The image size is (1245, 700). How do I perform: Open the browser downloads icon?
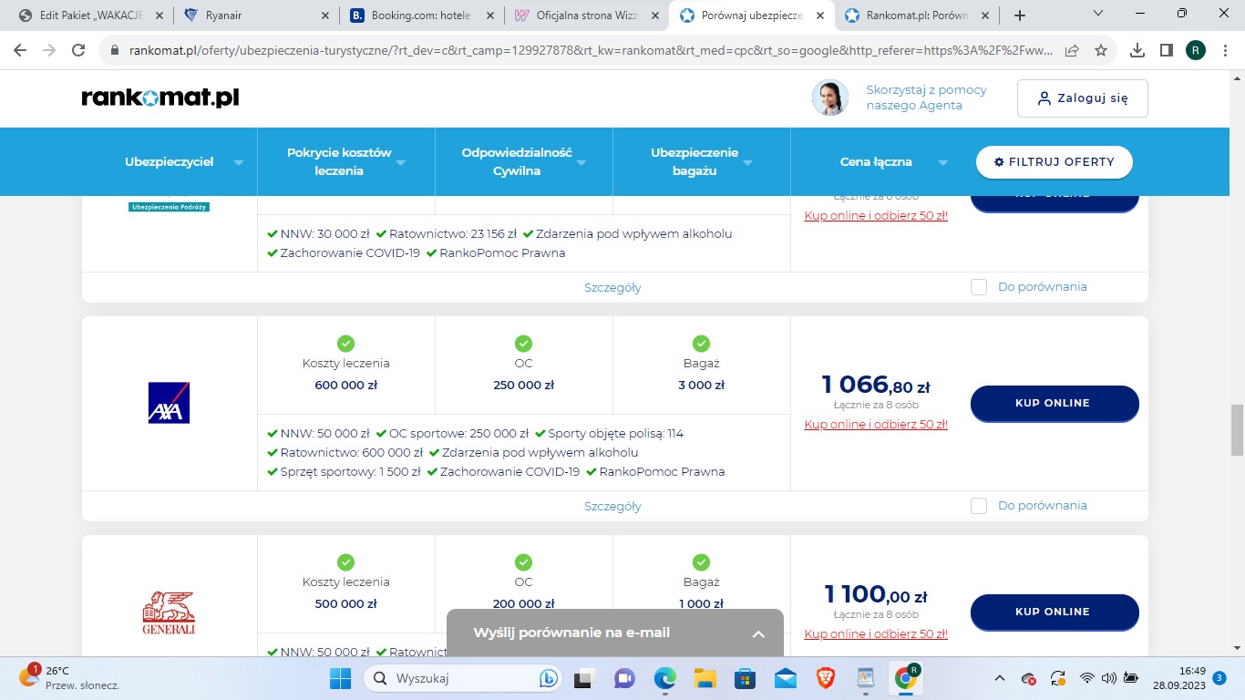coord(1137,50)
